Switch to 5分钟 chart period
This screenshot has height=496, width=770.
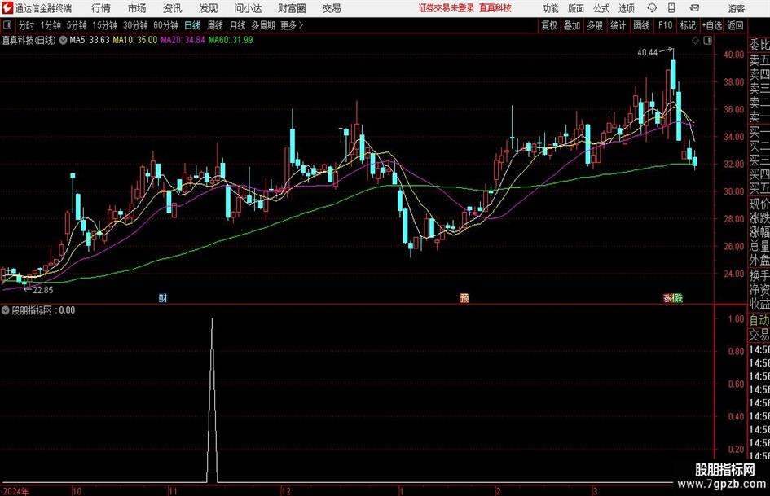77,25
